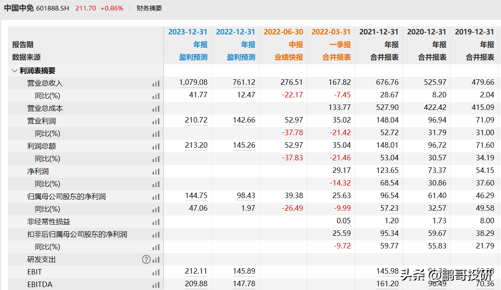Open the 财务摘要 tab
This screenshot has width=501, height=290.
pyautogui.click(x=149, y=8)
